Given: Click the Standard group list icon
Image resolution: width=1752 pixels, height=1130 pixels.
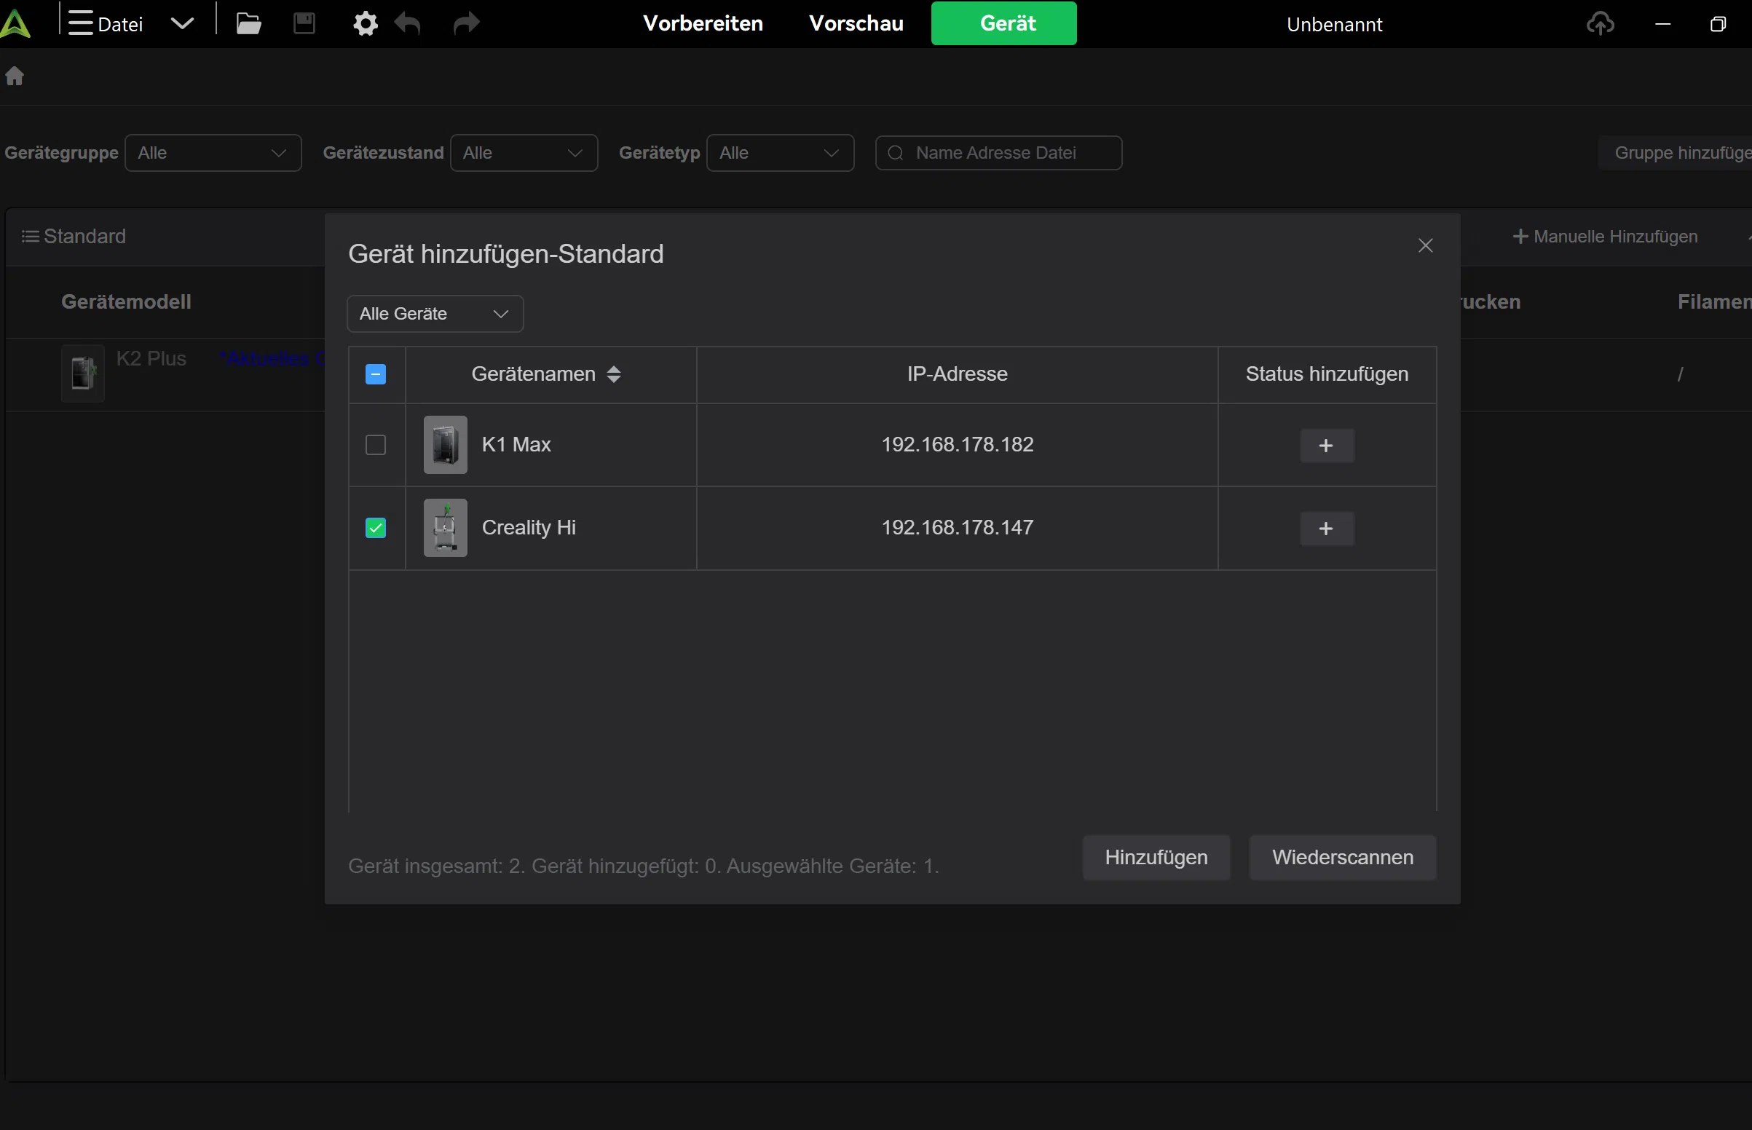Looking at the screenshot, I should pos(30,237).
